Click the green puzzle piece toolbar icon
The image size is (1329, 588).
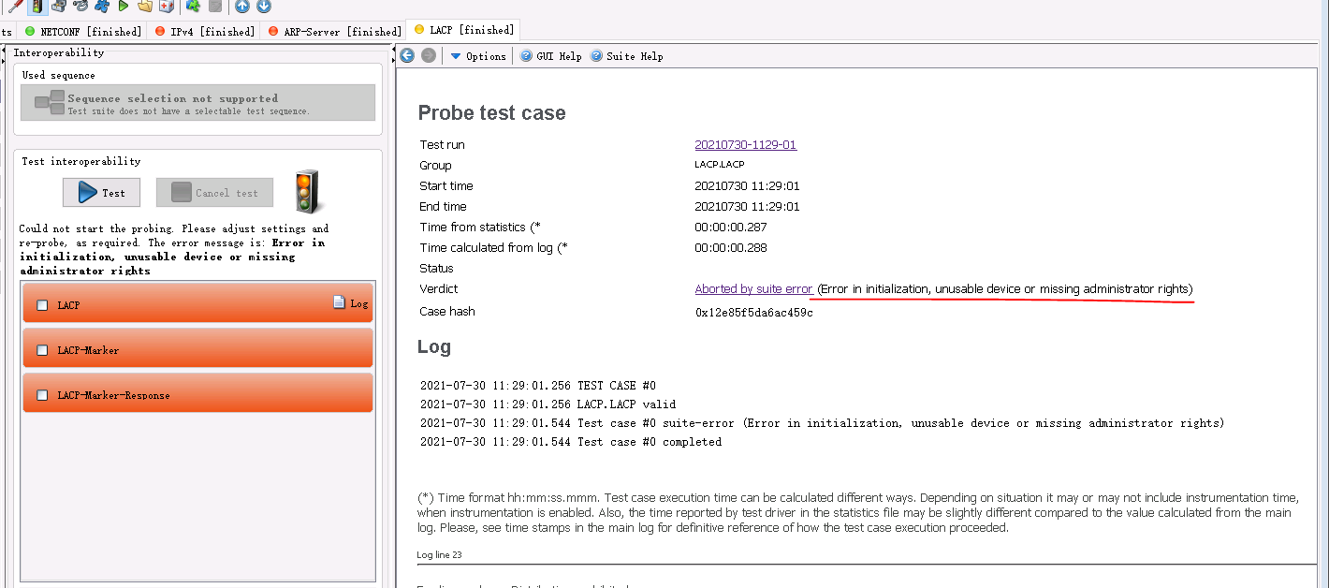tap(193, 7)
